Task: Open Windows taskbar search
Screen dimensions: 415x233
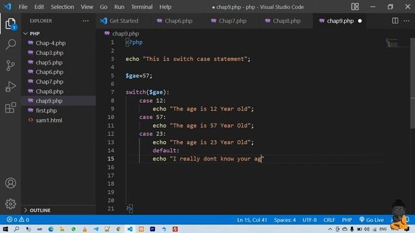Action: (16, 229)
